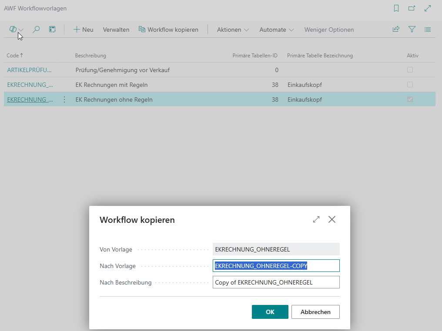Screen dimensions: 442x331
Task: Toggle Aktiv checkbox for EK Rechnungen ohne Regeln
Action: coord(410,99)
